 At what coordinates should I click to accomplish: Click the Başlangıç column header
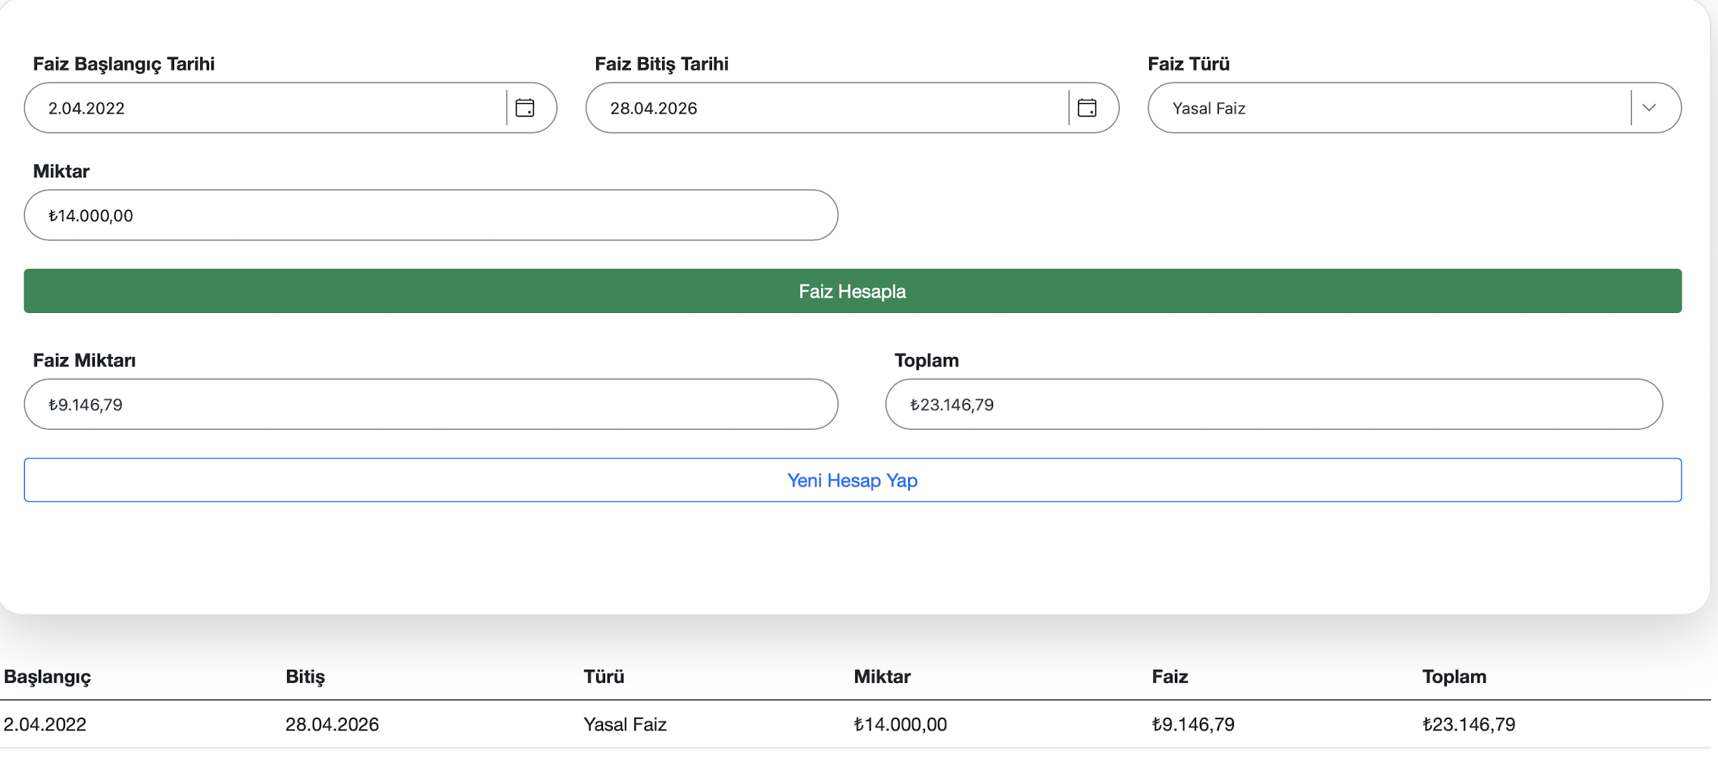point(47,676)
